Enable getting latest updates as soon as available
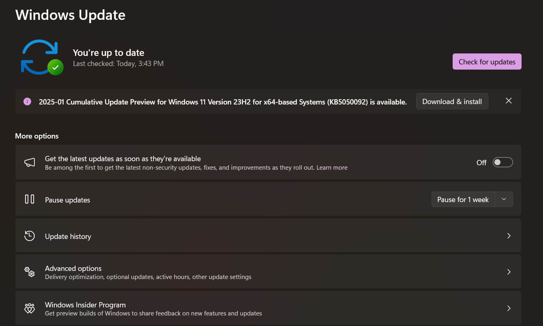Screen dimensions: 543x326 [x=502, y=162]
